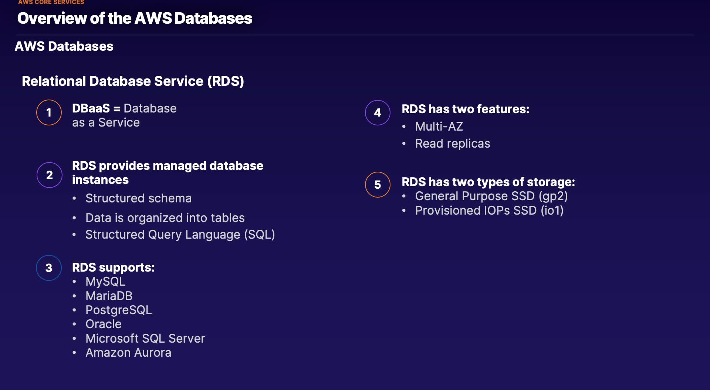Viewport: 710px width, 390px height.
Task: Click the numbered circle 1 icon
Action: tap(49, 112)
